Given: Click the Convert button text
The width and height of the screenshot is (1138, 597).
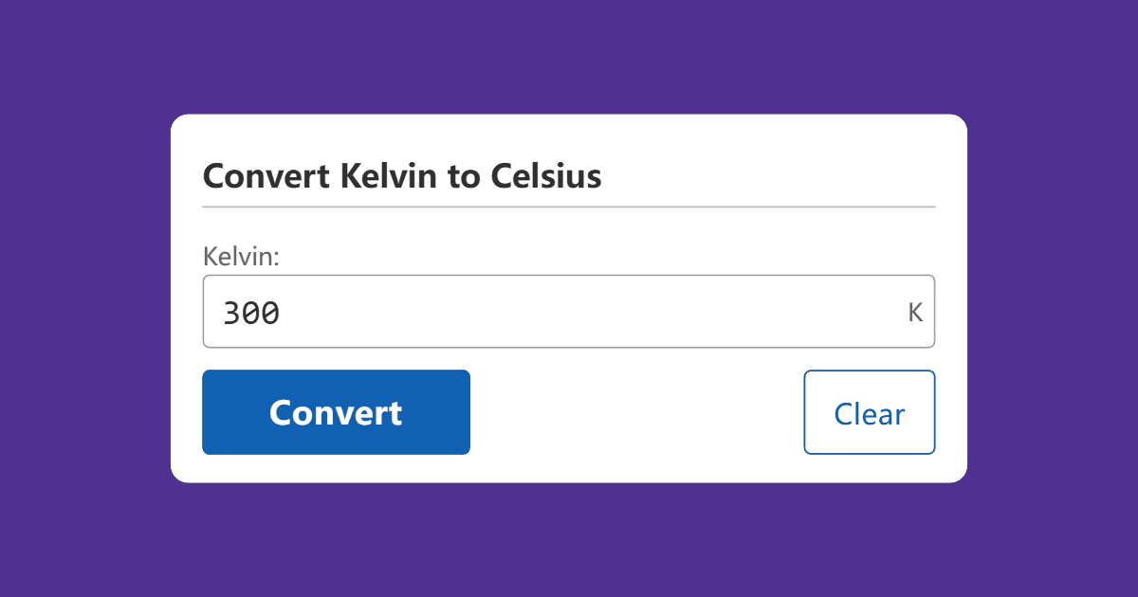Looking at the screenshot, I should (336, 412).
